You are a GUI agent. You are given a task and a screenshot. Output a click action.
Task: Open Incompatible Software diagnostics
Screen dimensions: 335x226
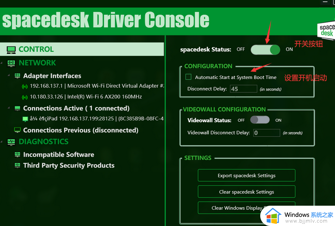tap(58, 155)
